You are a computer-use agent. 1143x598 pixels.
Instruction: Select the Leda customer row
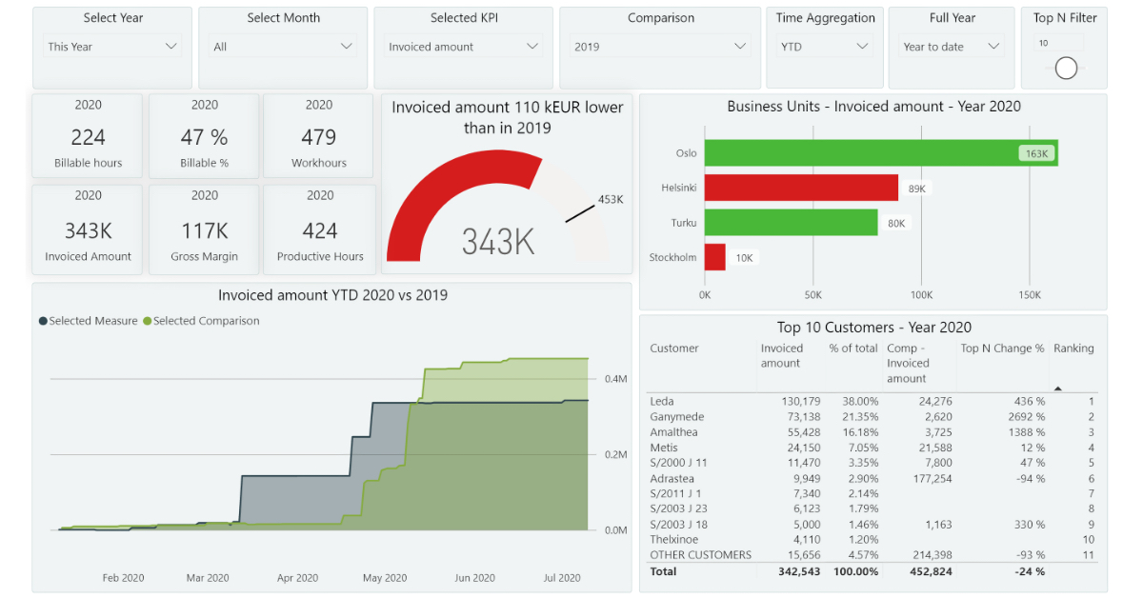click(662, 402)
